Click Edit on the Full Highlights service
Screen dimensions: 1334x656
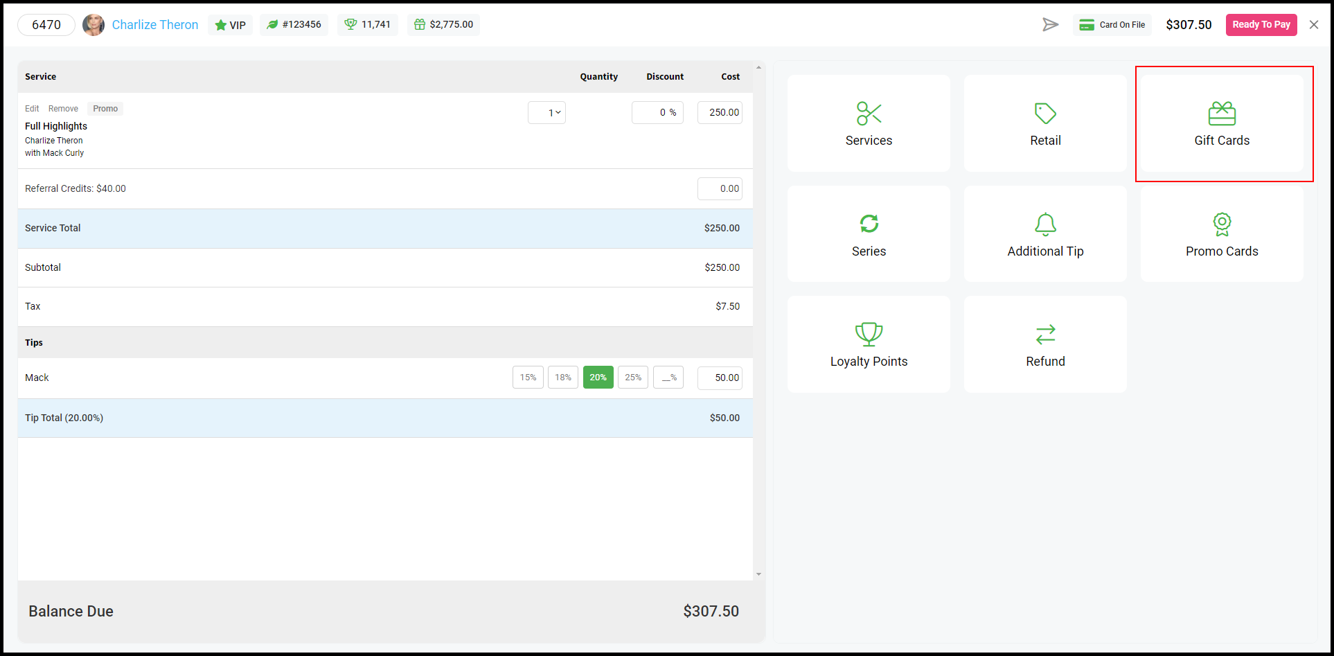tap(32, 109)
